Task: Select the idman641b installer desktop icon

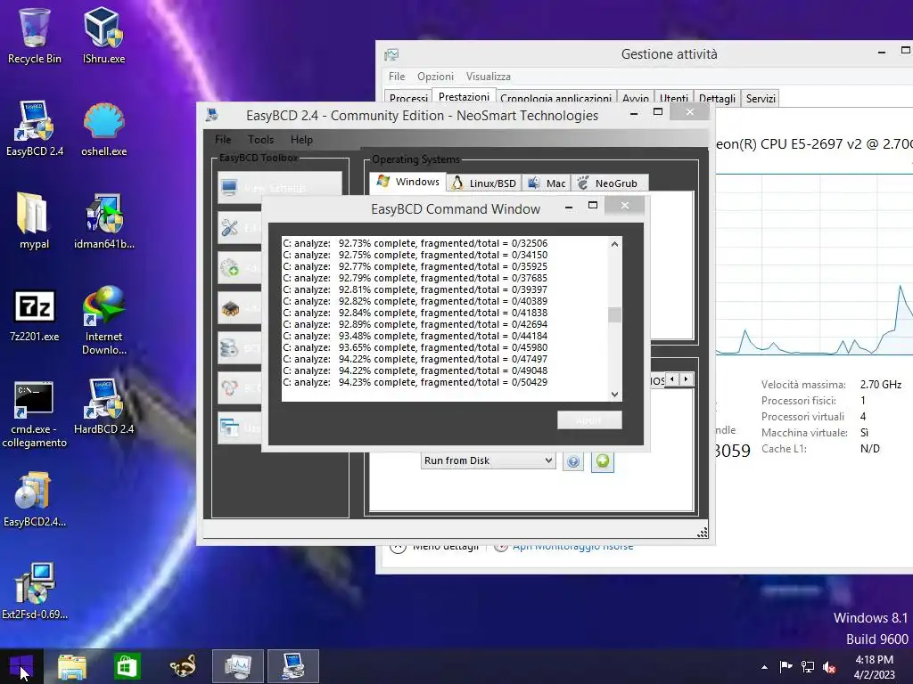Action: 103,221
